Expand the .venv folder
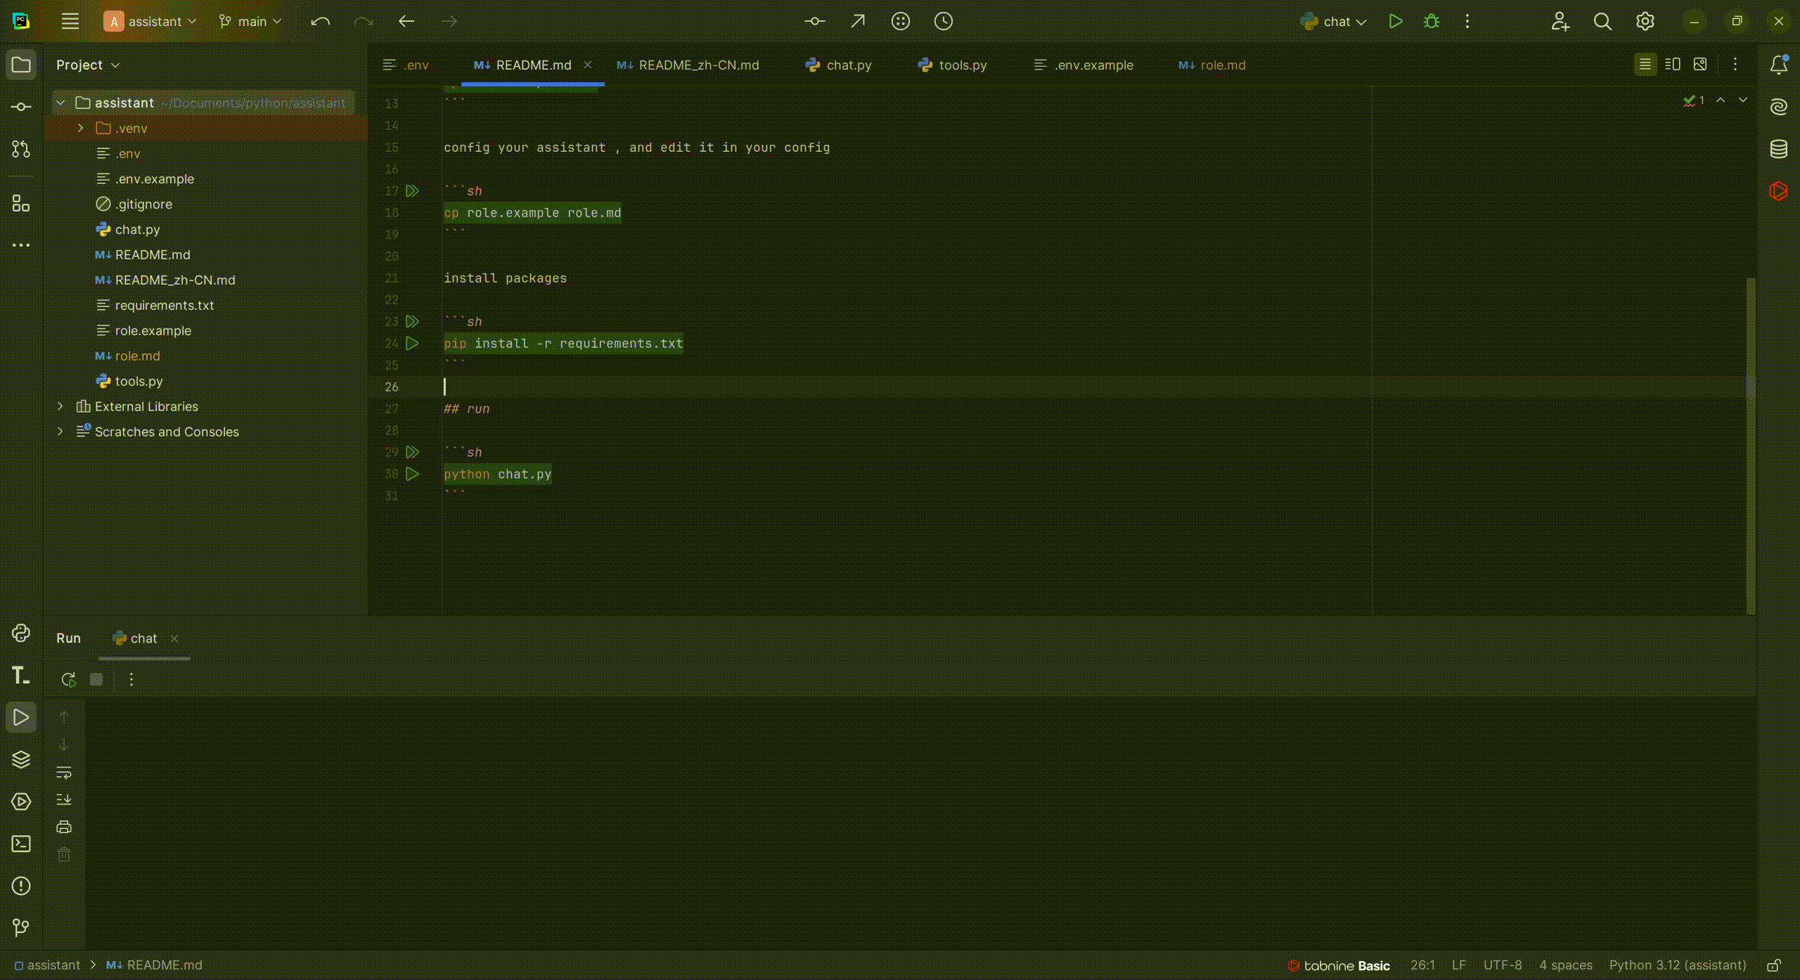The width and height of the screenshot is (1800, 980). click(x=81, y=128)
